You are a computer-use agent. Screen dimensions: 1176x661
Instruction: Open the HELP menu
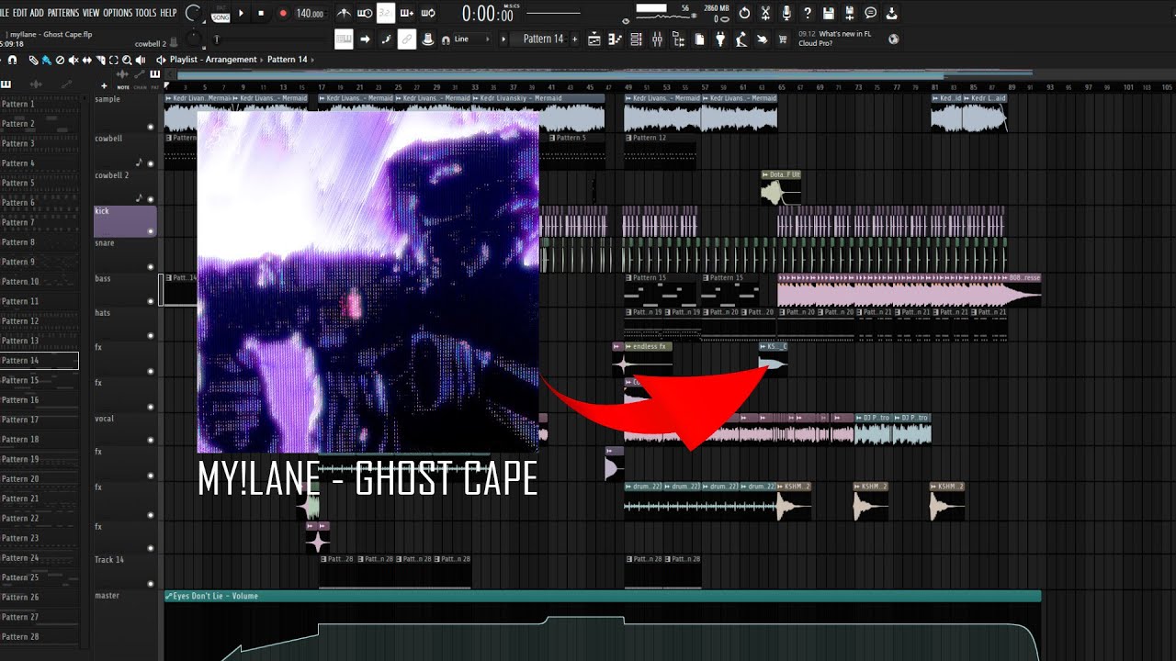coord(168,13)
